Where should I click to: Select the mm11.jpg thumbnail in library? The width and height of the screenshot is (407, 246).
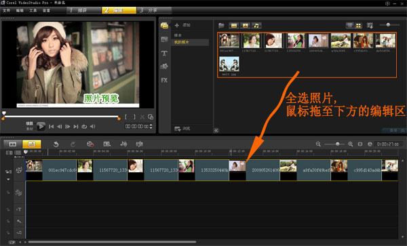pyautogui.click(x=229, y=64)
